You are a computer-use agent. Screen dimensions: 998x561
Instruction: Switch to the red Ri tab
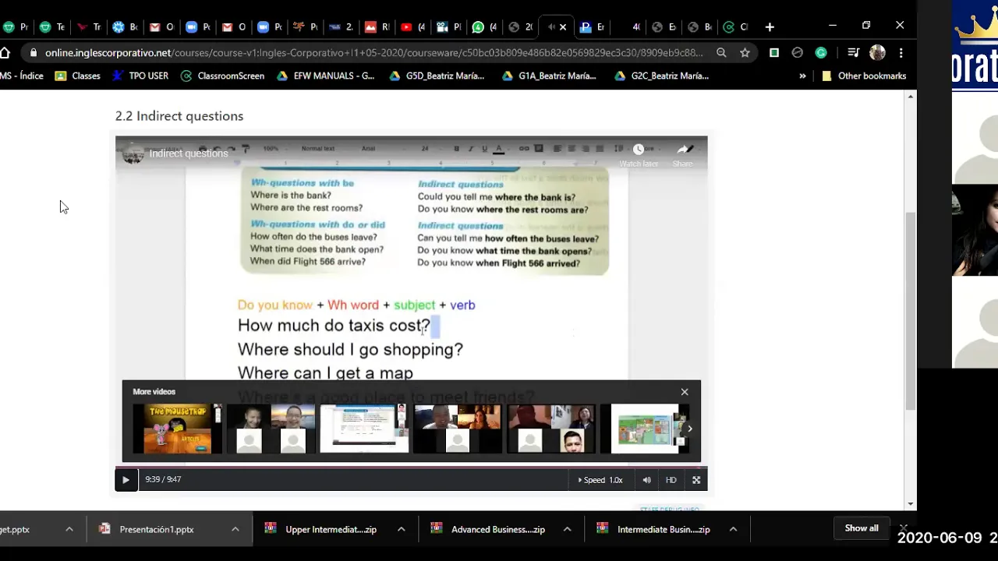pos(377,26)
